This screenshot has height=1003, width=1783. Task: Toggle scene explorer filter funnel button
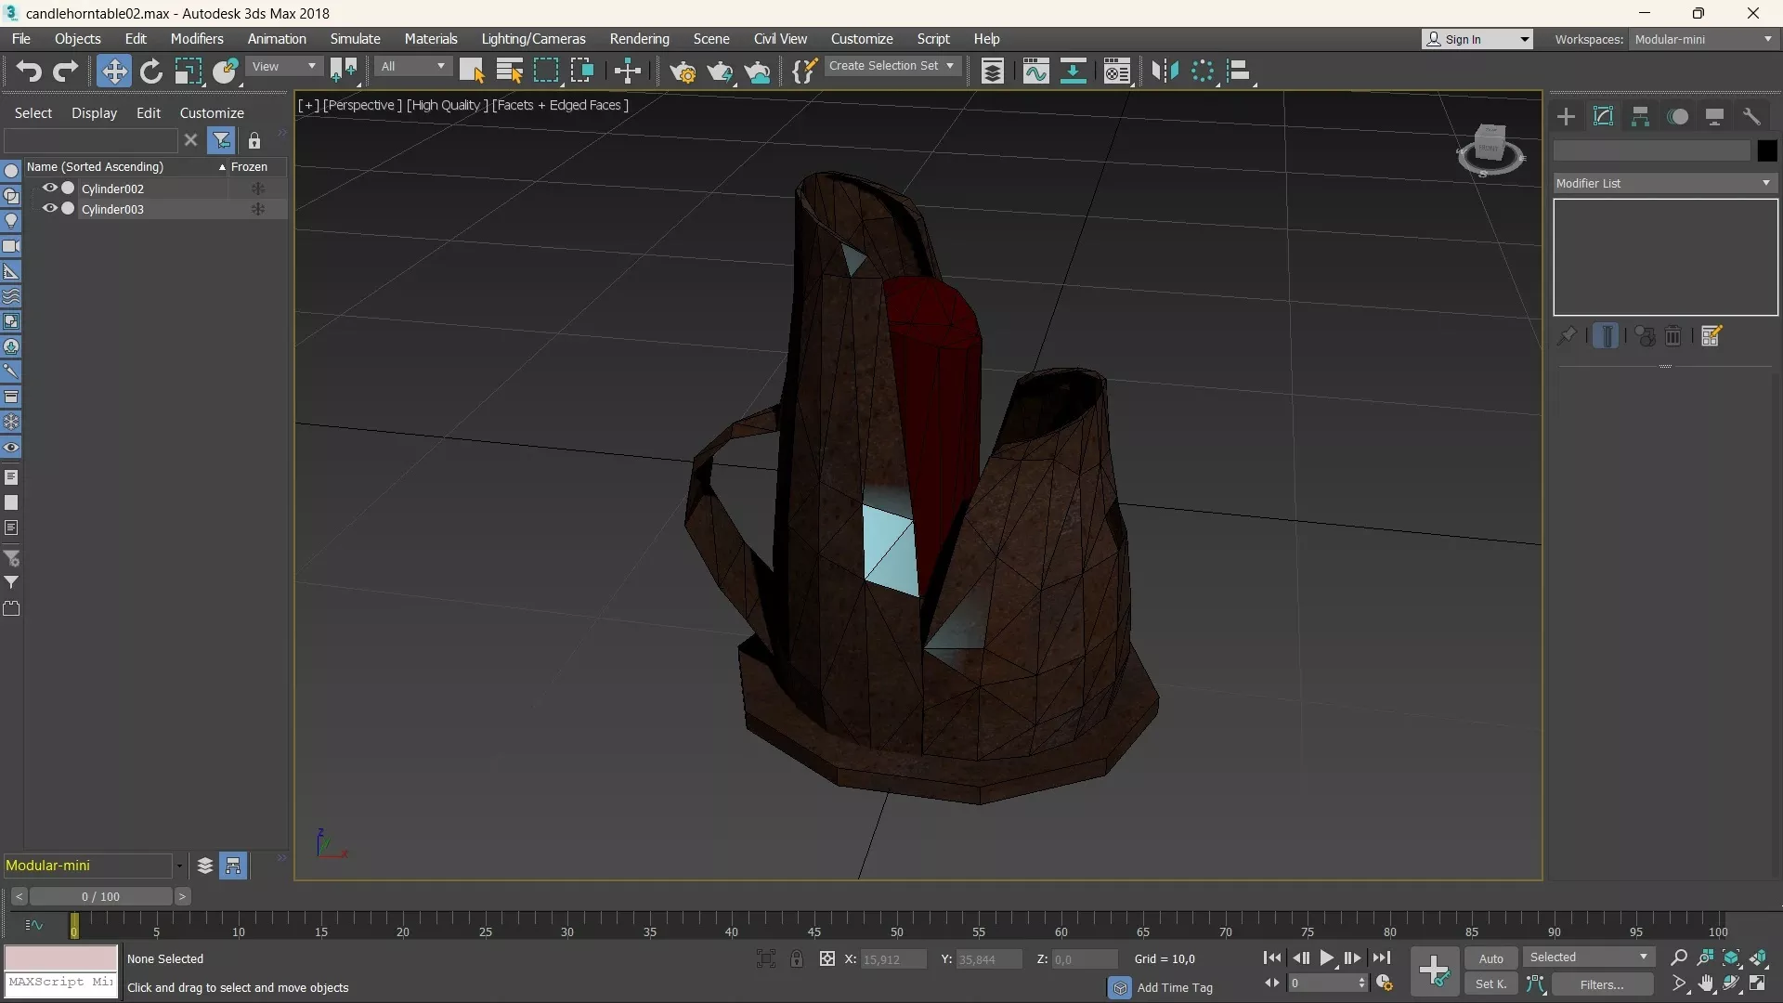221,140
